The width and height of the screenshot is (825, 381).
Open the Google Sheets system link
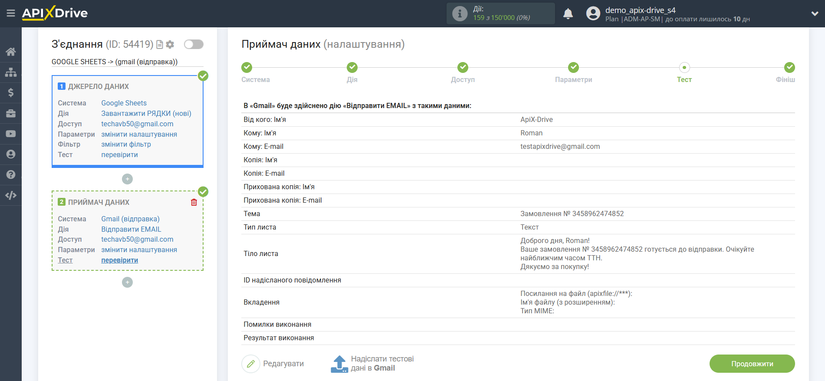point(124,103)
